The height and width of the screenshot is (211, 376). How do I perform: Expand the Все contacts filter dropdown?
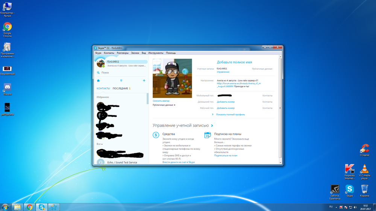pyautogui.click(x=100, y=144)
